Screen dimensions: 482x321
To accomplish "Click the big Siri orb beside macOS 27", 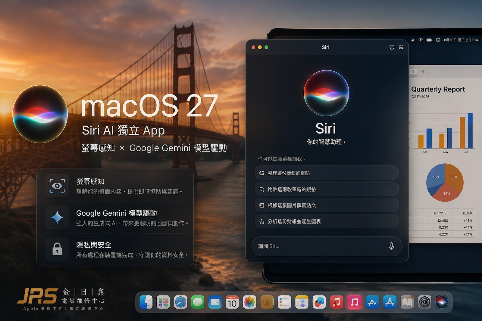I will click(x=40, y=114).
